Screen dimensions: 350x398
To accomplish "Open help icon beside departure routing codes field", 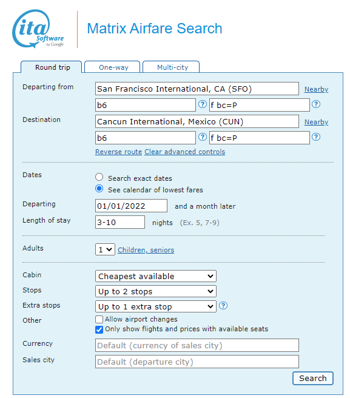I will tap(202, 104).
